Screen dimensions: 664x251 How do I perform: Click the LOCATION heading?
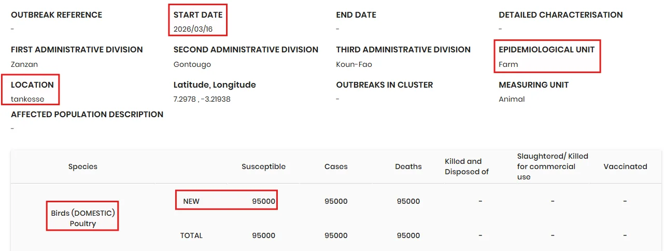[32, 85]
